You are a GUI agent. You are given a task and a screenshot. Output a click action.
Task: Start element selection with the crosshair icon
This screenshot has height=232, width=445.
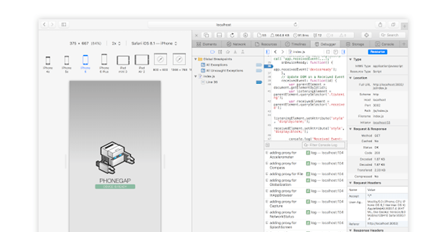(x=366, y=35)
